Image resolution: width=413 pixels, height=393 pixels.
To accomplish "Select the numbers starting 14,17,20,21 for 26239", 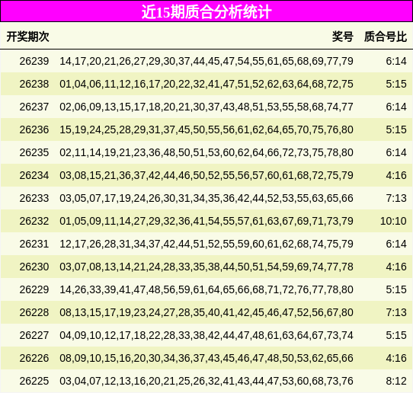I will 206,61.
